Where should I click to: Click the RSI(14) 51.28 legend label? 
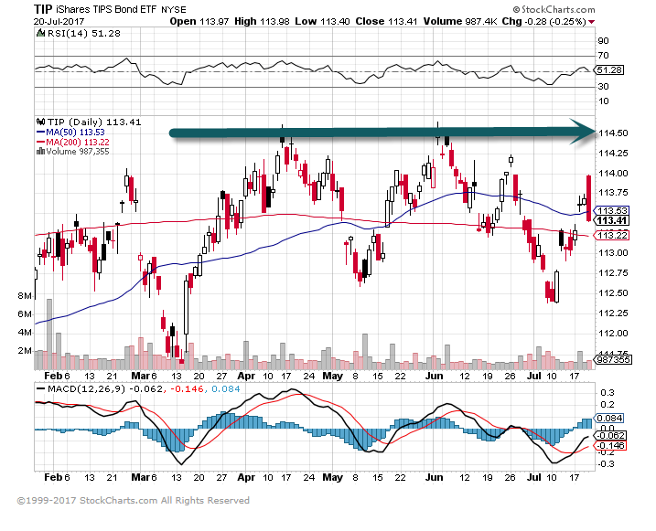[x=83, y=33]
